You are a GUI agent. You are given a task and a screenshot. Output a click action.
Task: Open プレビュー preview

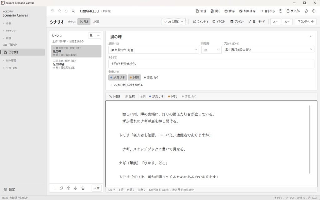pos(237,22)
